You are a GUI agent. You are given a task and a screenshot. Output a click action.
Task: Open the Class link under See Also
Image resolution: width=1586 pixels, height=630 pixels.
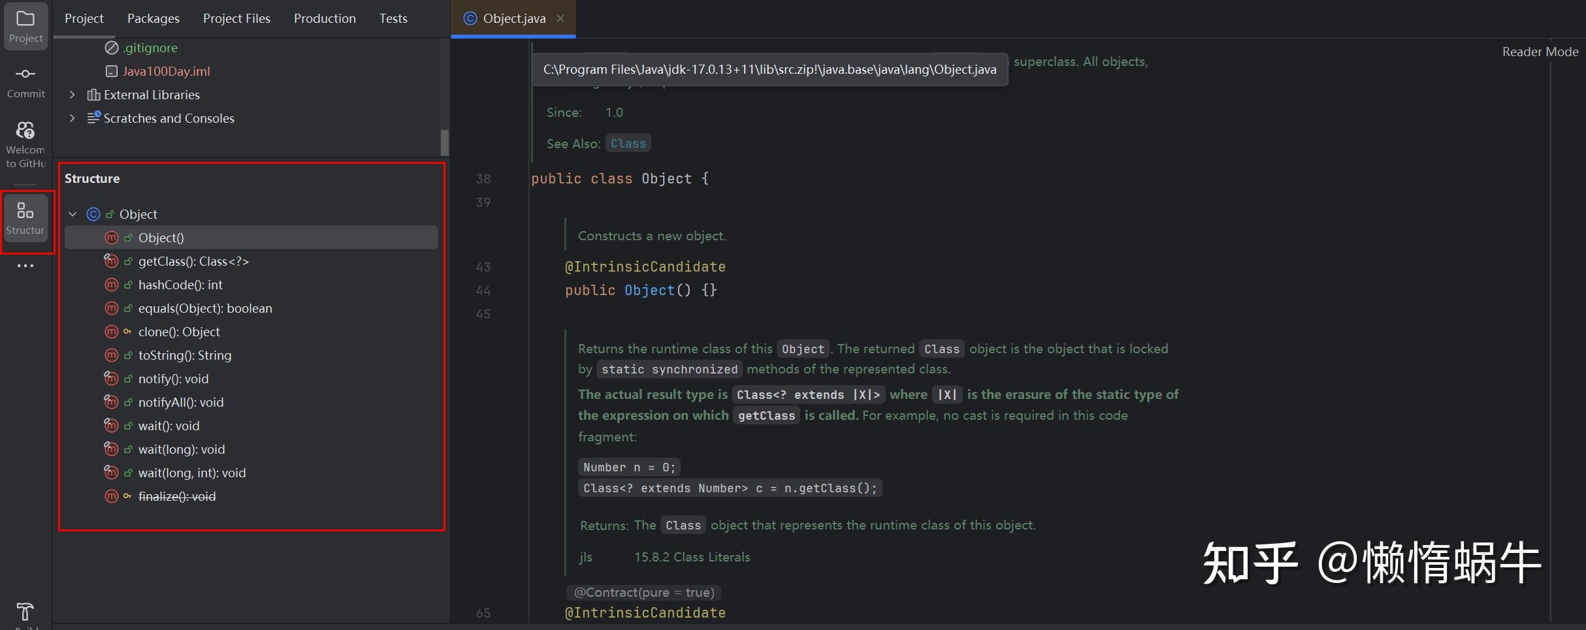(x=628, y=144)
